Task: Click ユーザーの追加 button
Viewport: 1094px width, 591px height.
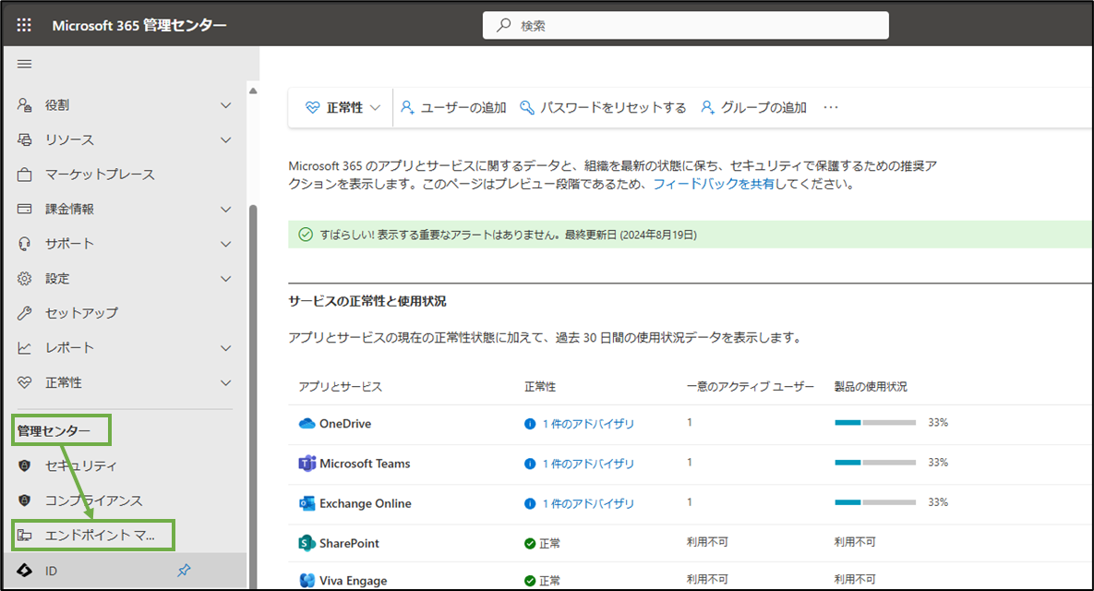Action: pyautogui.click(x=453, y=107)
